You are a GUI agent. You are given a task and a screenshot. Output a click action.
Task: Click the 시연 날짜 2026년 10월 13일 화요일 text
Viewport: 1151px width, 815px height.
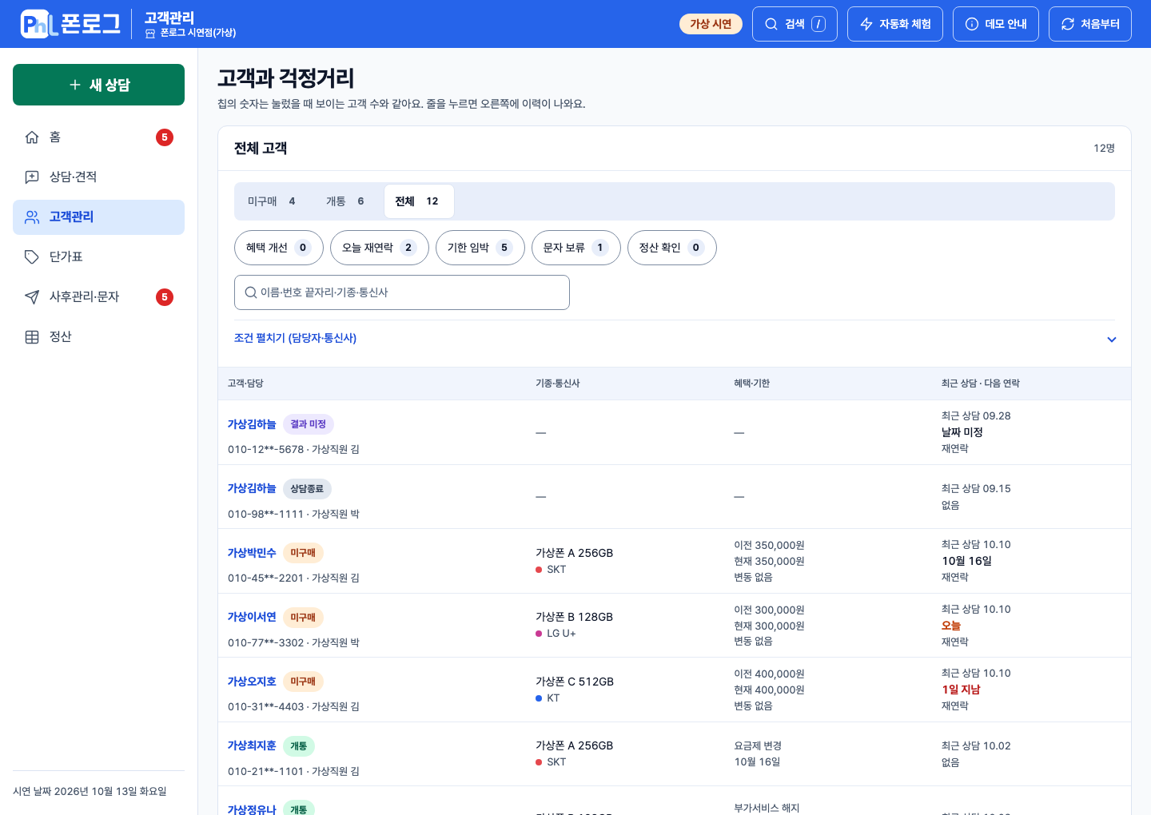coord(90,791)
